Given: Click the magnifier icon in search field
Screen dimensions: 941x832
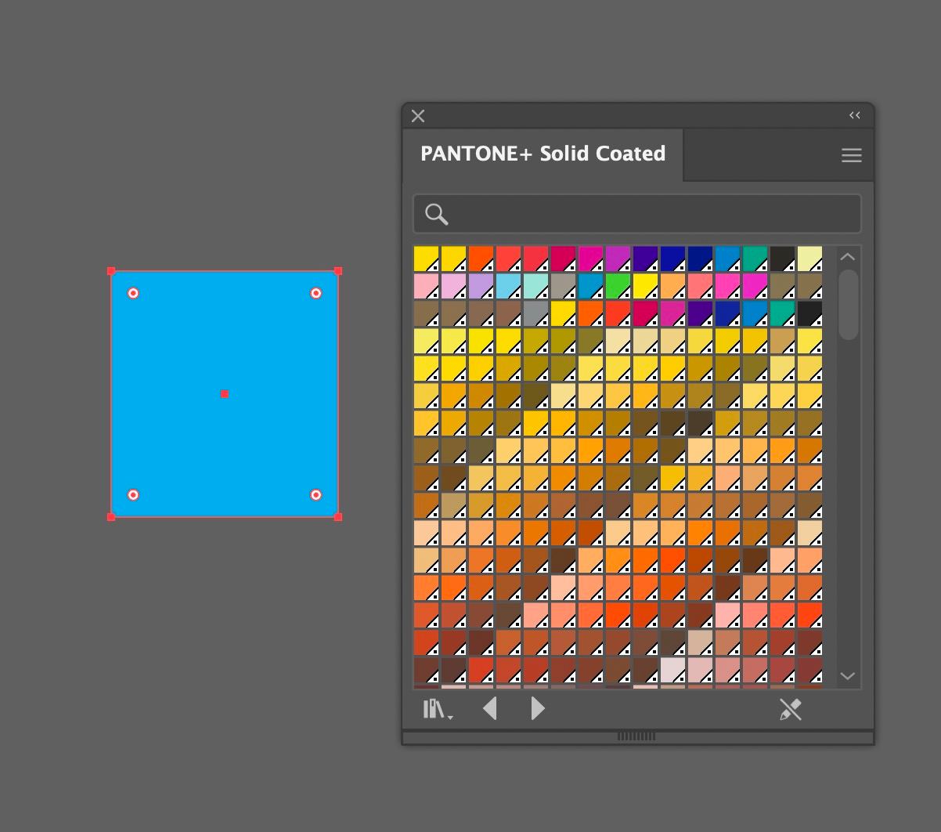Looking at the screenshot, I should [x=436, y=214].
